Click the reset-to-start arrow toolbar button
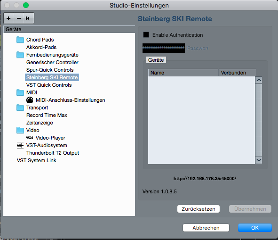Image resolution: width=278 pixels, height=240 pixels. point(28,18)
